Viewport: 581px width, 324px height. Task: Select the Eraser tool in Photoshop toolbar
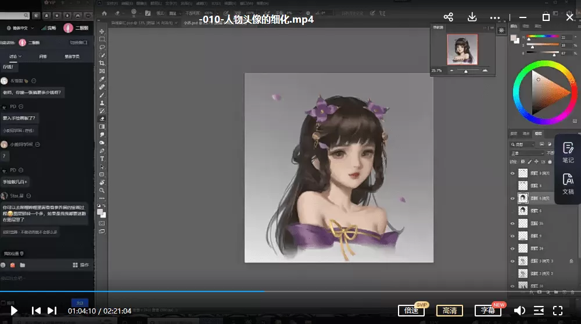click(x=102, y=119)
